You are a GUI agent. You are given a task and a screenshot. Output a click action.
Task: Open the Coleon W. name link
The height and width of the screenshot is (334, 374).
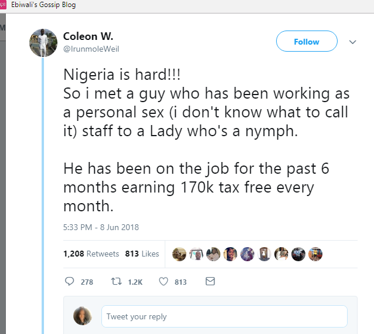click(x=88, y=36)
